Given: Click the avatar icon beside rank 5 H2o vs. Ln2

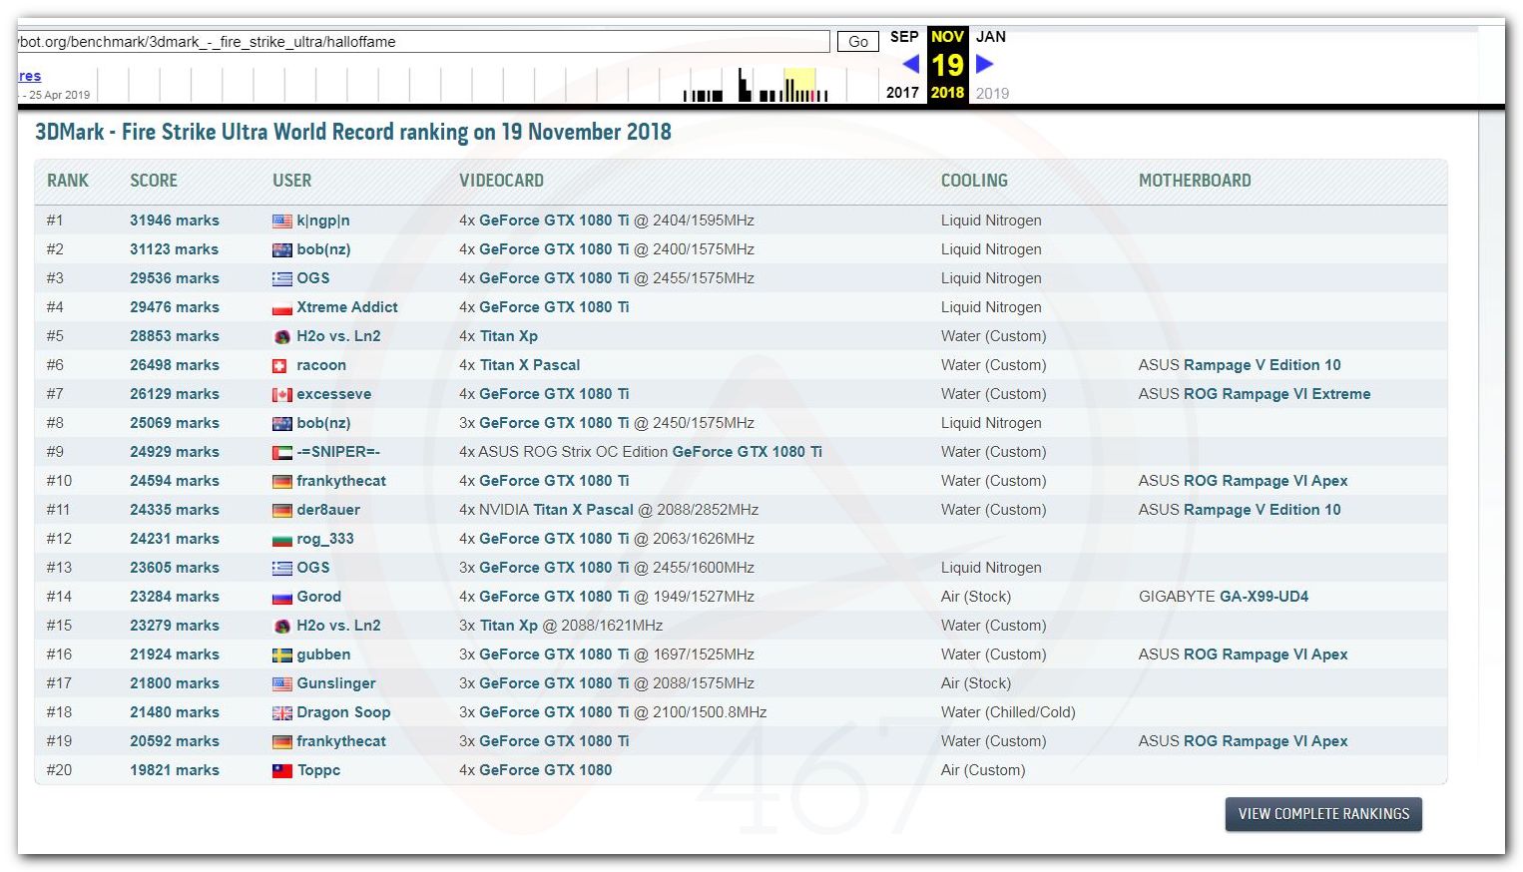Looking at the screenshot, I should (x=282, y=337).
